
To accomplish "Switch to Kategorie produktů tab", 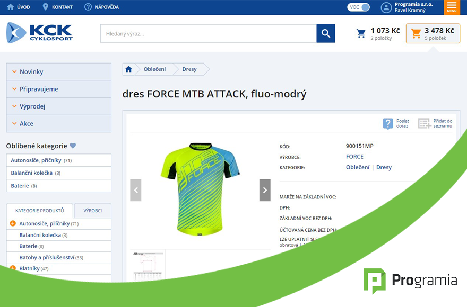I will [40, 211].
